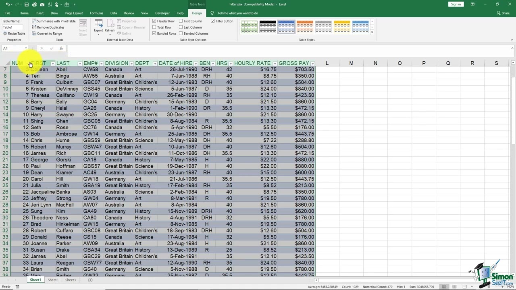Select row 20 header
Image resolution: width=516 pixels, height=290 pixels.
pos(6,153)
